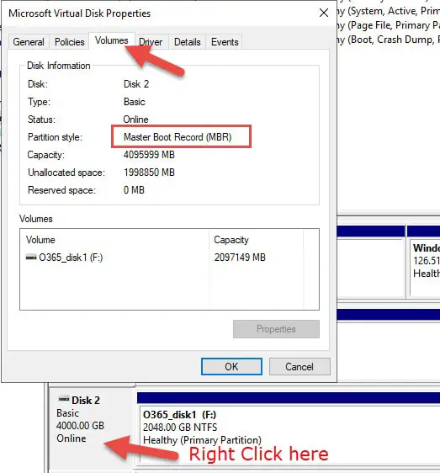Click the greyed-out Properties button
Viewport: 440px width, 473px height.
click(276, 329)
